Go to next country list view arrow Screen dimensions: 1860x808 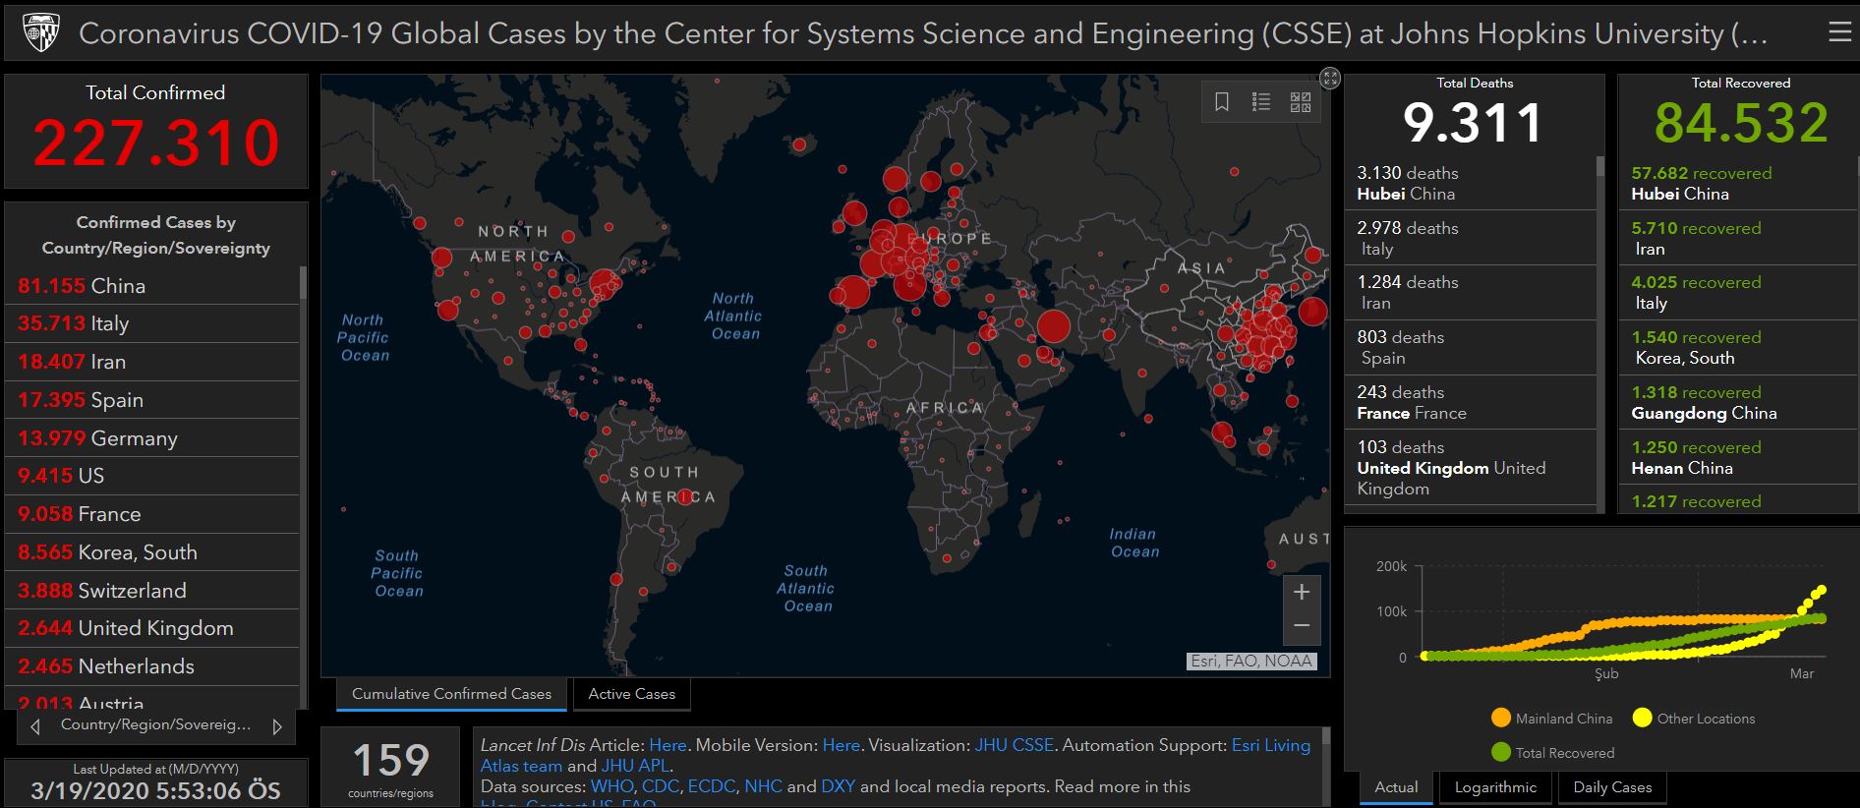[277, 726]
